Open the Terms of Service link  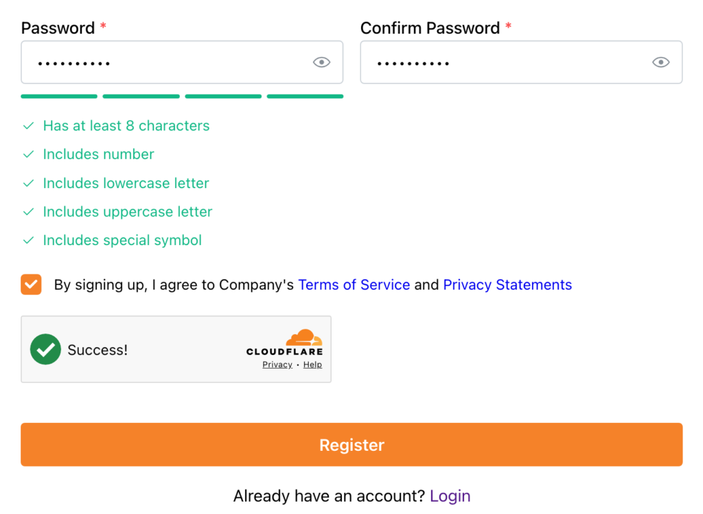pos(354,285)
